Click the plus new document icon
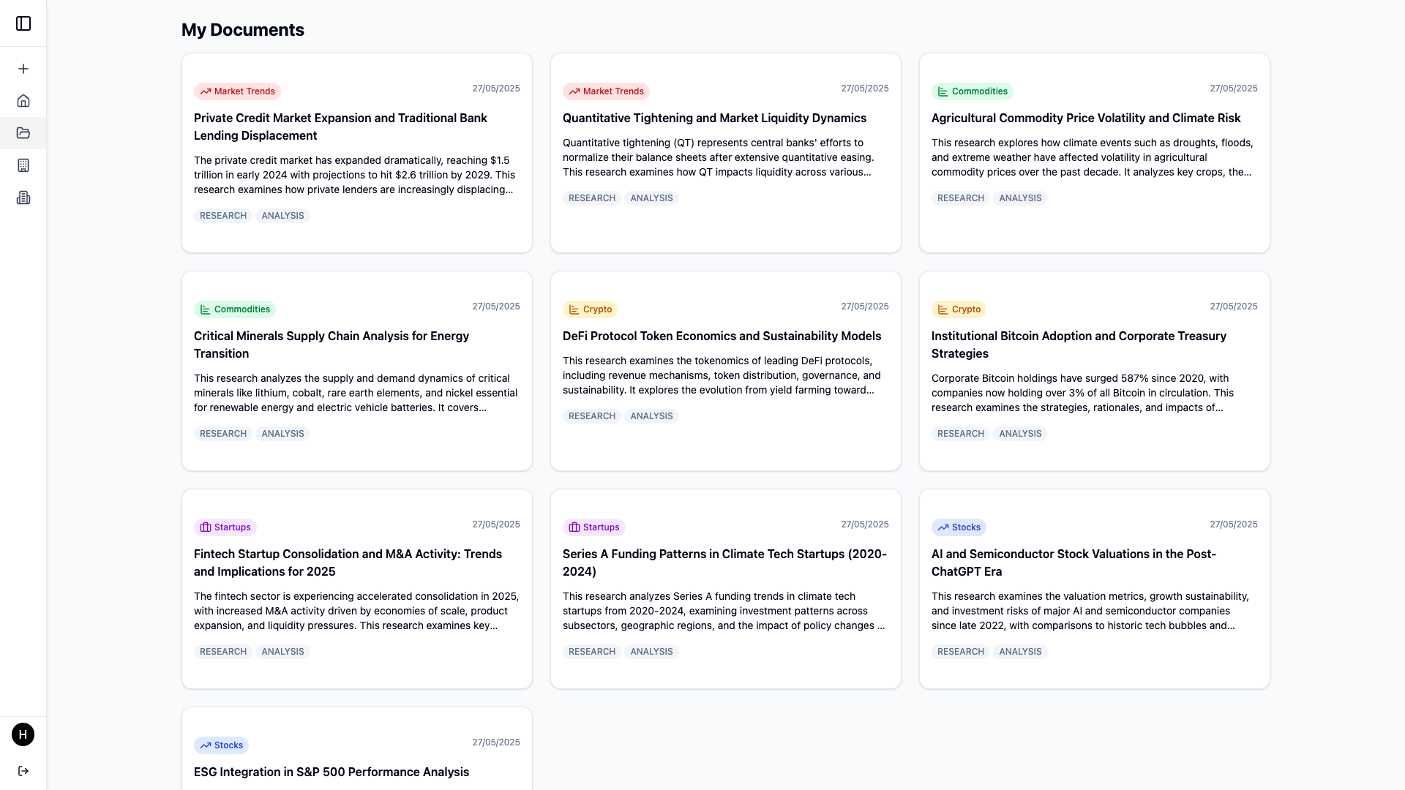Screen dimensions: 1405x790 23,69
